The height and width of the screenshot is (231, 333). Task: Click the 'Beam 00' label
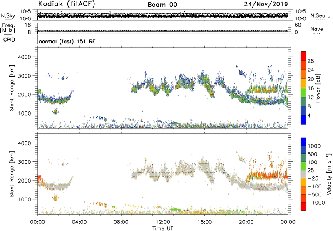click(x=162, y=5)
